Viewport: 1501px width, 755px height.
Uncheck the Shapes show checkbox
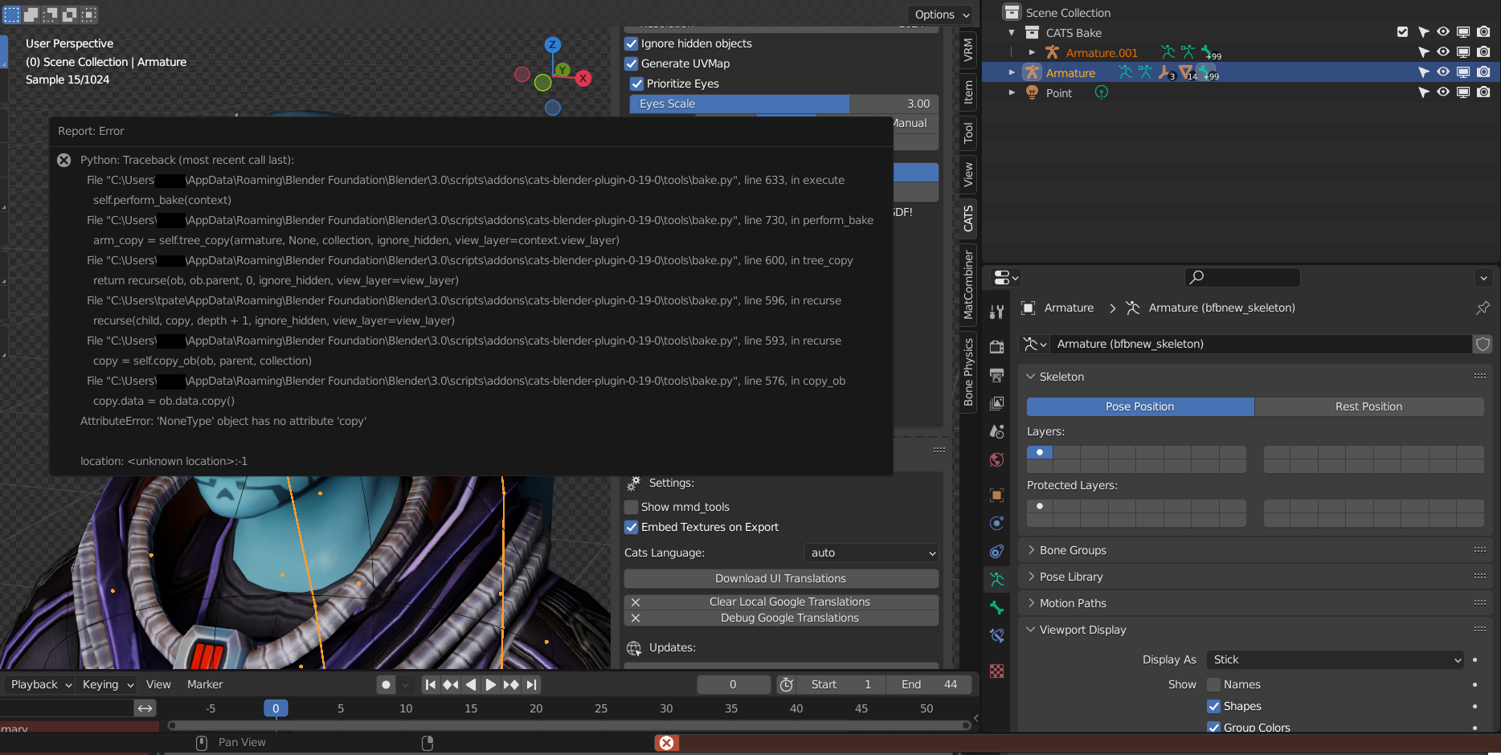[x=1214, y=706]
